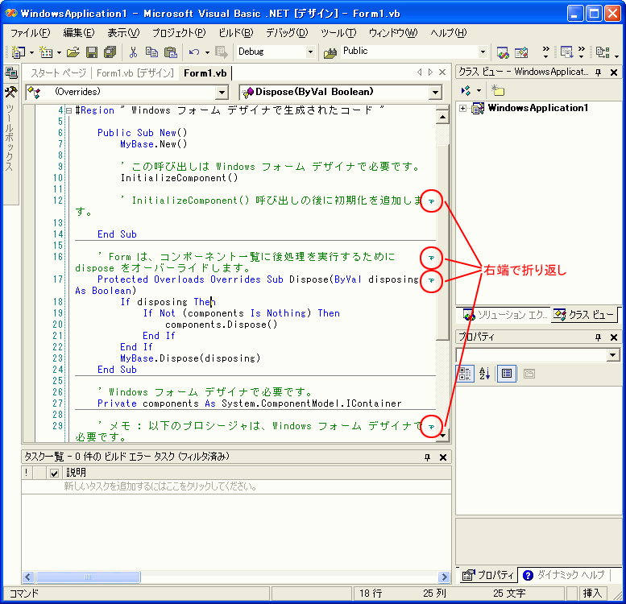Image resolution: width=626 pixels, height=604 pixels.
Task: Cut selection with scissors icon
Action: pyautogui.click(x=134, y=52)
